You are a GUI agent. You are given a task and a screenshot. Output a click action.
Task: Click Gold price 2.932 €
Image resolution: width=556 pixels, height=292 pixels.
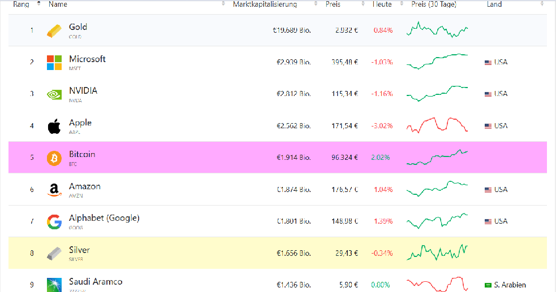point(346,30)
